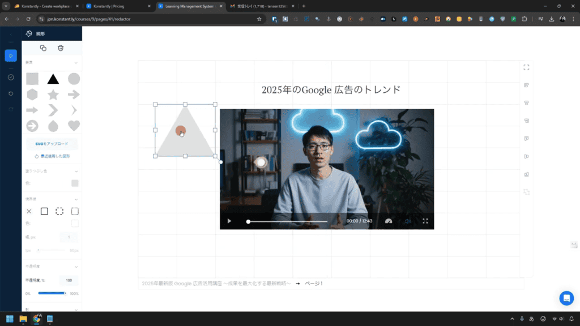The height and width of the screenshot is (326, 580).
Task: Choose dashed border style
Action: pyautogui.click(x=59, y=212)
